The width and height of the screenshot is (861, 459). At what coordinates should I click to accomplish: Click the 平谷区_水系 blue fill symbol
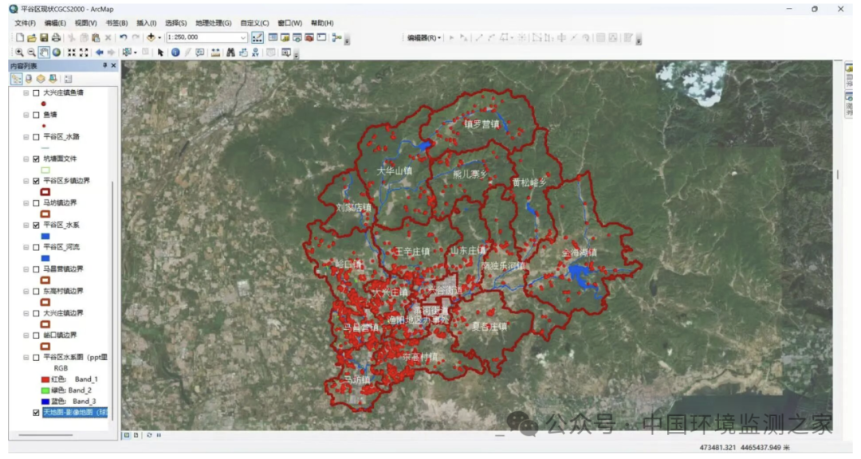pos(45,237)
